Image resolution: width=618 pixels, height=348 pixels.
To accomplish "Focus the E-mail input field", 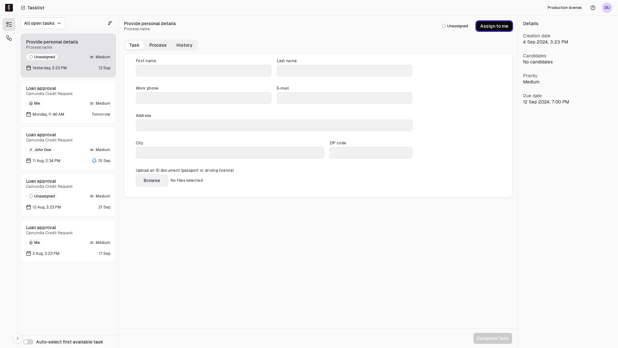I will (344, 98).
